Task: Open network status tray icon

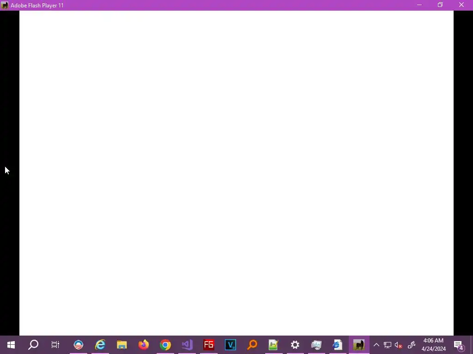Action: tap(388, 345)
